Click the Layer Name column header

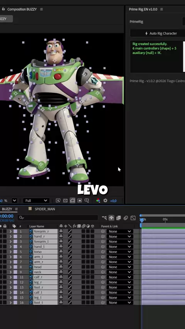37,226
